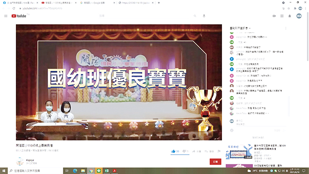
Task: Open browser extensions puzzle icon
Action: 295,8
